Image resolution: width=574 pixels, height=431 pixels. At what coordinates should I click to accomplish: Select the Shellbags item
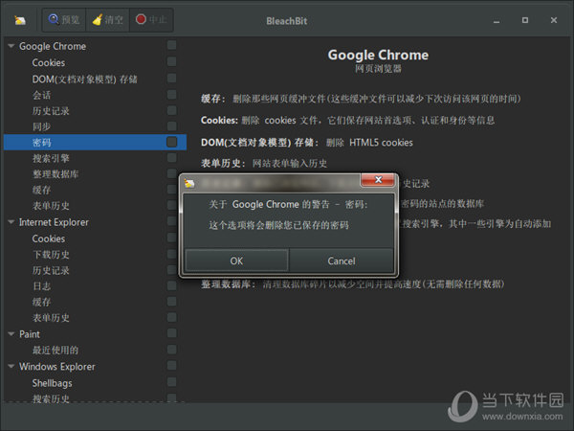(x=52, y=383)
